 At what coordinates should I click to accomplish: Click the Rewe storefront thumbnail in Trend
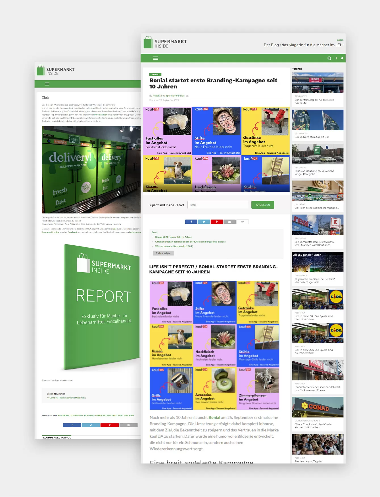(318, 83)
